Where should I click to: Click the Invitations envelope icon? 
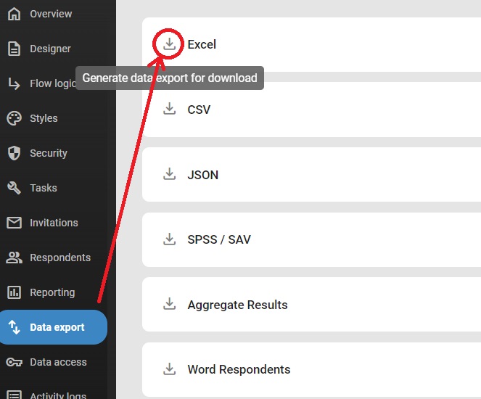click(x=14, y=223)
